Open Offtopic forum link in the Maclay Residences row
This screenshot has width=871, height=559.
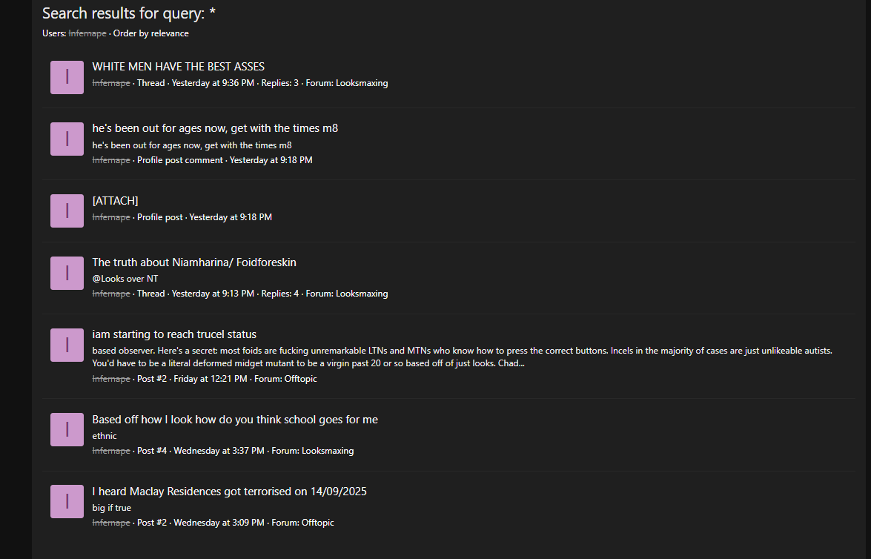(x=317, y=523)
